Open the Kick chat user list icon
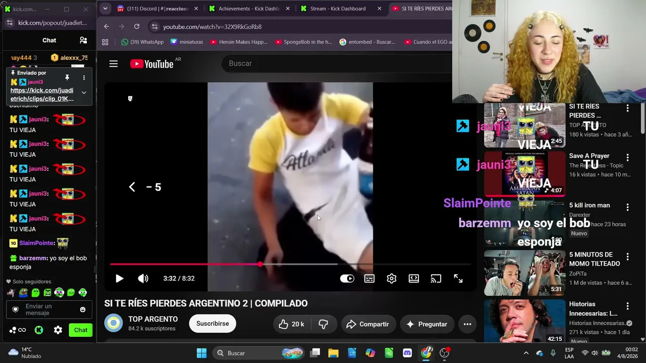Screen dimensions: 646x363 (83, 40)
